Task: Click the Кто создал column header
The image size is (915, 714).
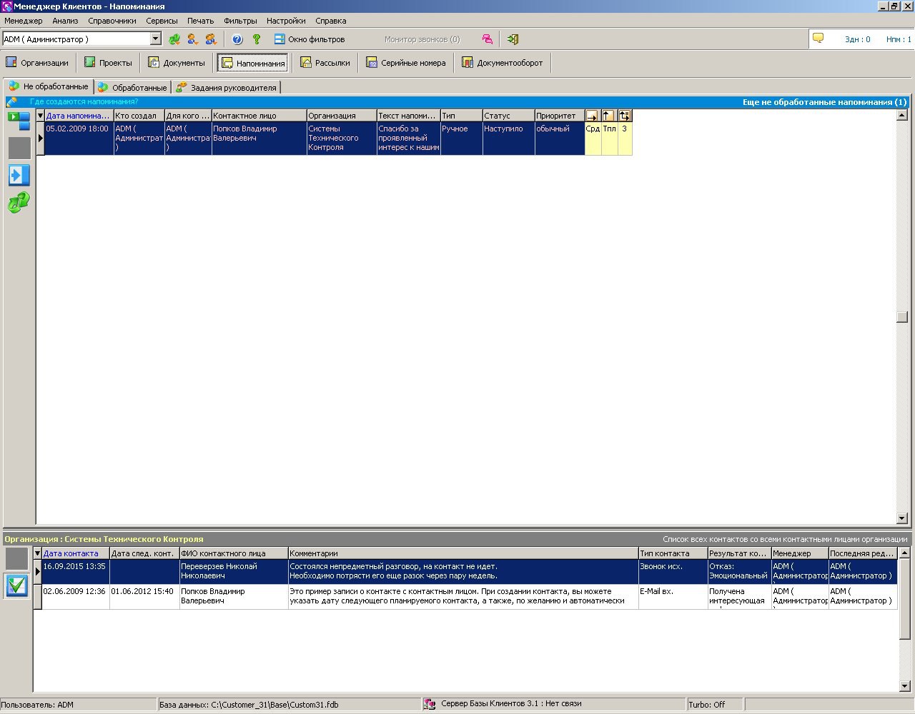Action: point(139,116)
